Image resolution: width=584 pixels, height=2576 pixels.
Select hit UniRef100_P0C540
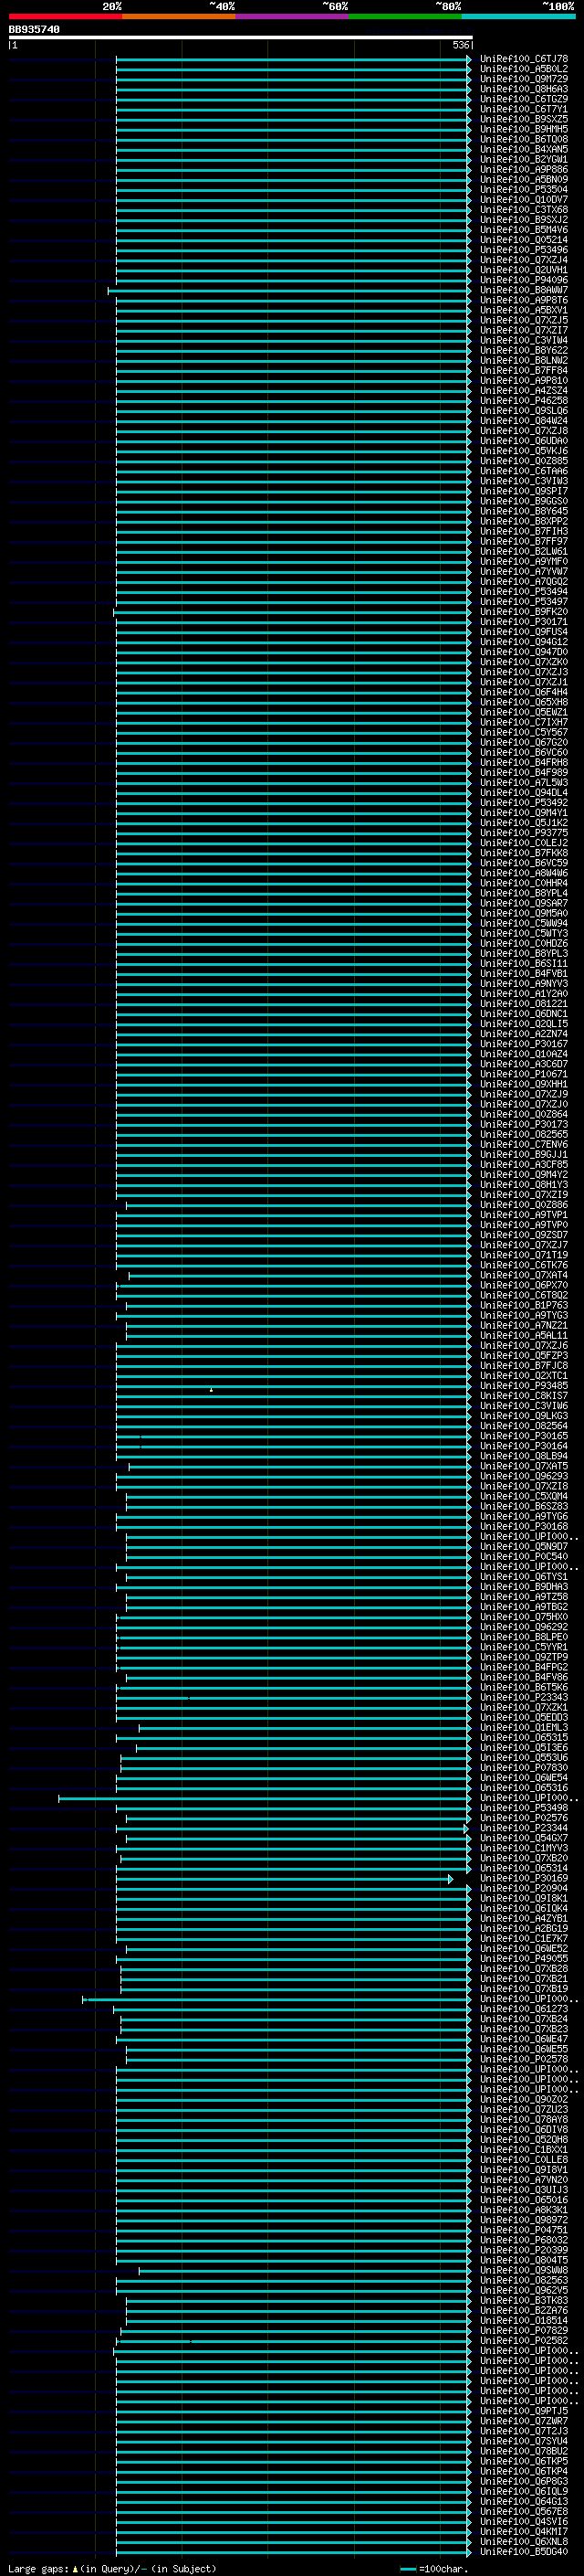click(523, 1557)
